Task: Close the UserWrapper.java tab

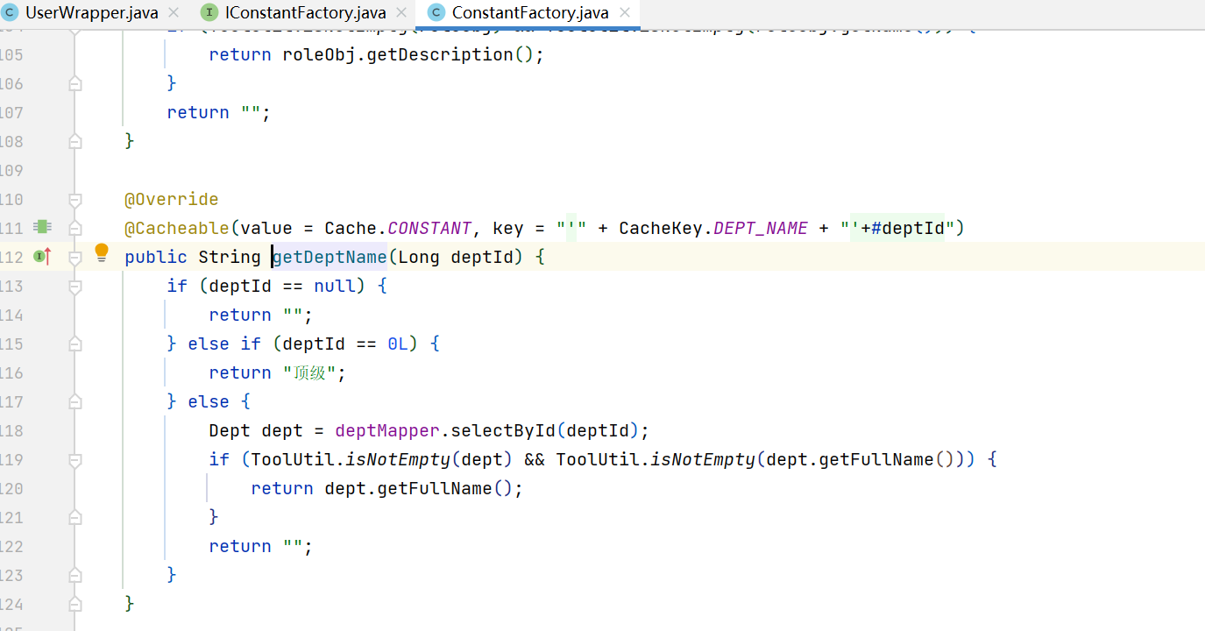Action: [174, 13]
